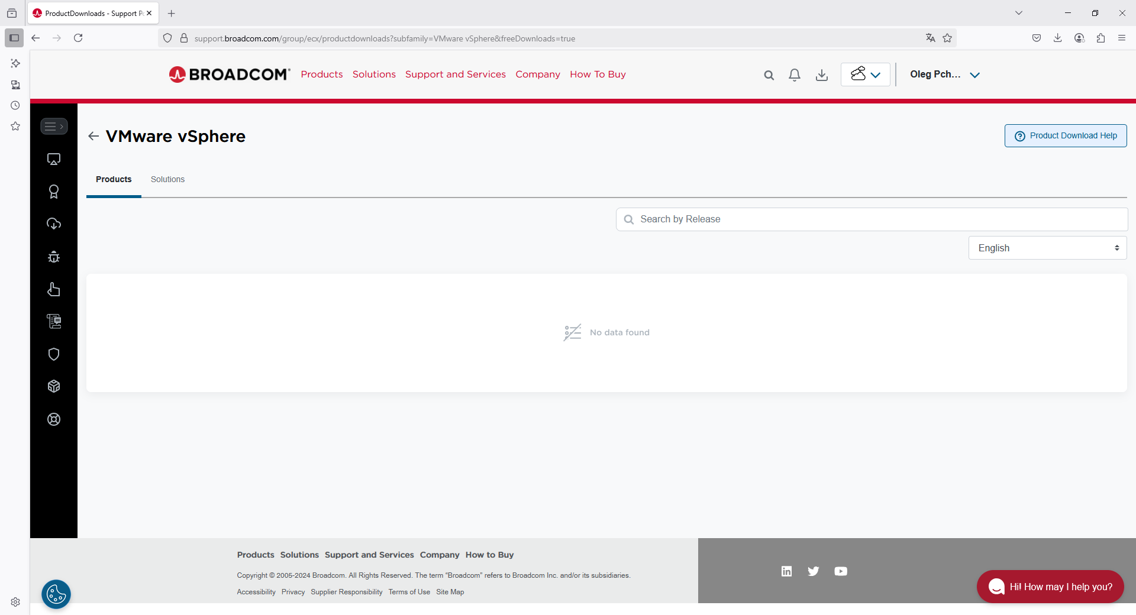Screen dimensions: 1136x615
Task: Open the hand pointer icon in the sidebar
Action: point(54,289)
